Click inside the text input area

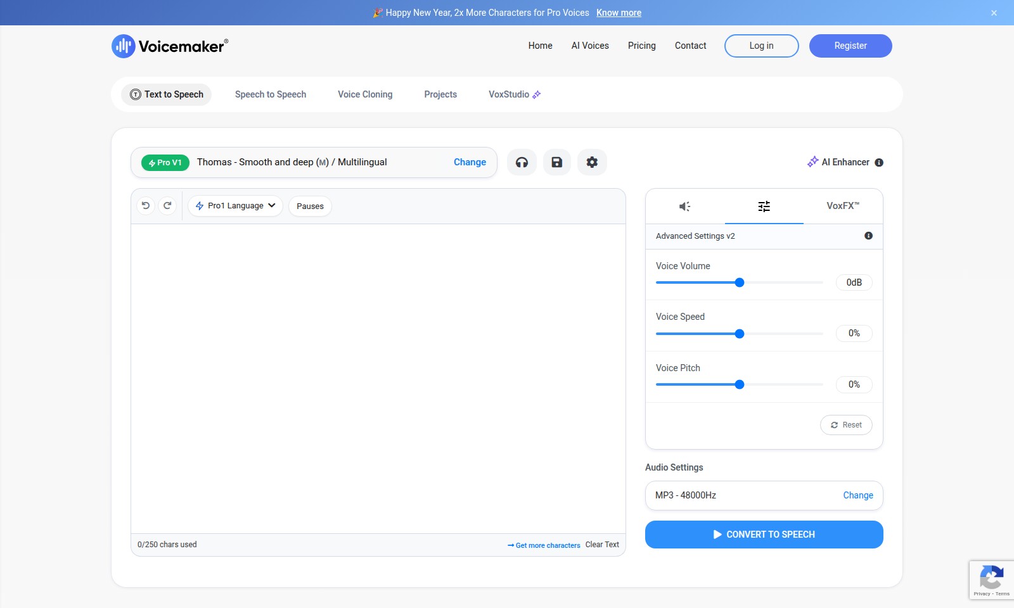pos(378,378)
